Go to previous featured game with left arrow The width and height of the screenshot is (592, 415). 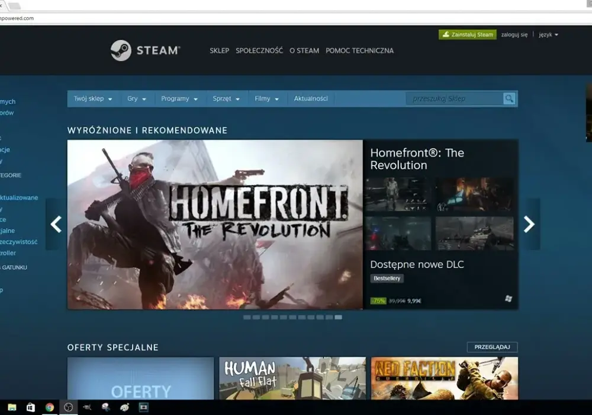[x=56, y=224]
